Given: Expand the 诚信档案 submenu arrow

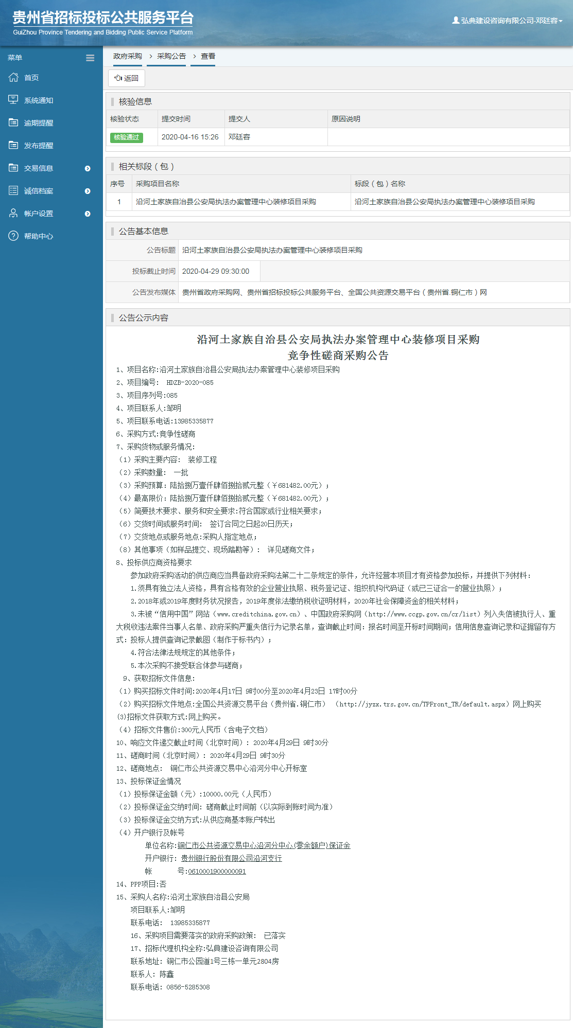Looking at the screenshot, I should tap(88, 191).
